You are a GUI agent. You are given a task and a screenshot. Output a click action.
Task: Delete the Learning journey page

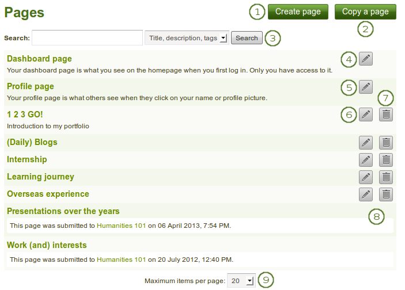point(386,177)
